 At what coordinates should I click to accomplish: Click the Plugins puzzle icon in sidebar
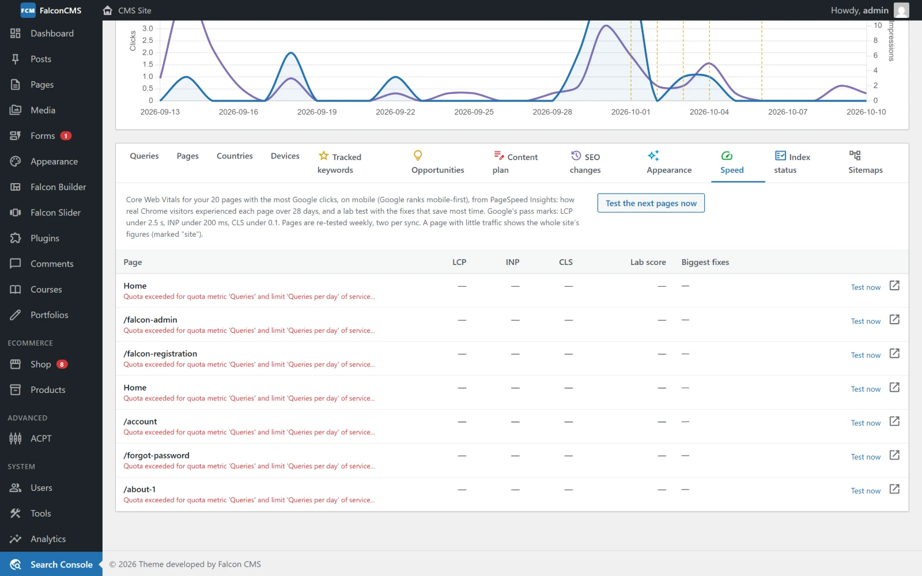point(16,238)
